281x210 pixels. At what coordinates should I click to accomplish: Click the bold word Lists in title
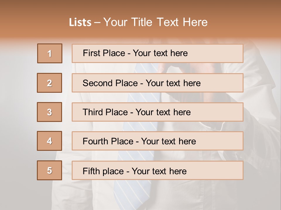tap(80, 22)
